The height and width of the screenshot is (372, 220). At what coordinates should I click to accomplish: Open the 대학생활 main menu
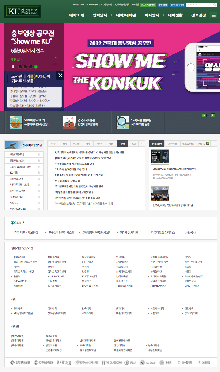point(175,15)
